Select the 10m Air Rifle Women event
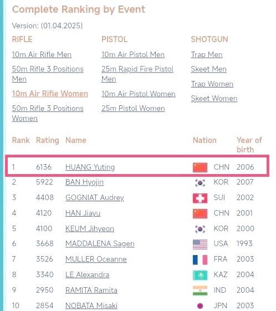Screen dimensions: 276x311 pos(50,94)
